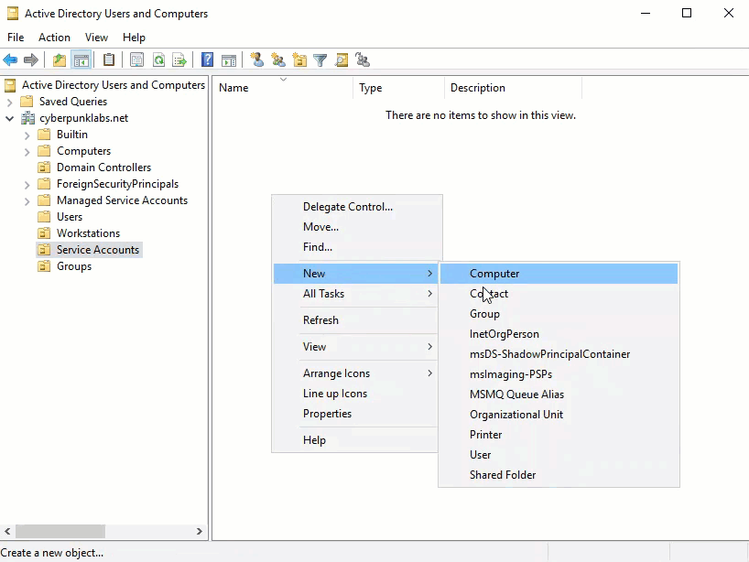Select the Domain Controllers tree item
Viewport: 749px width, 562px height.
point(103,168)
